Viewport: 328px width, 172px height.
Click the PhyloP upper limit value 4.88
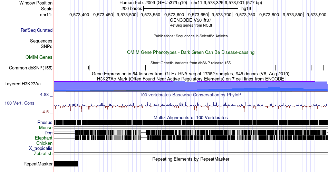(x=44, y=95)
